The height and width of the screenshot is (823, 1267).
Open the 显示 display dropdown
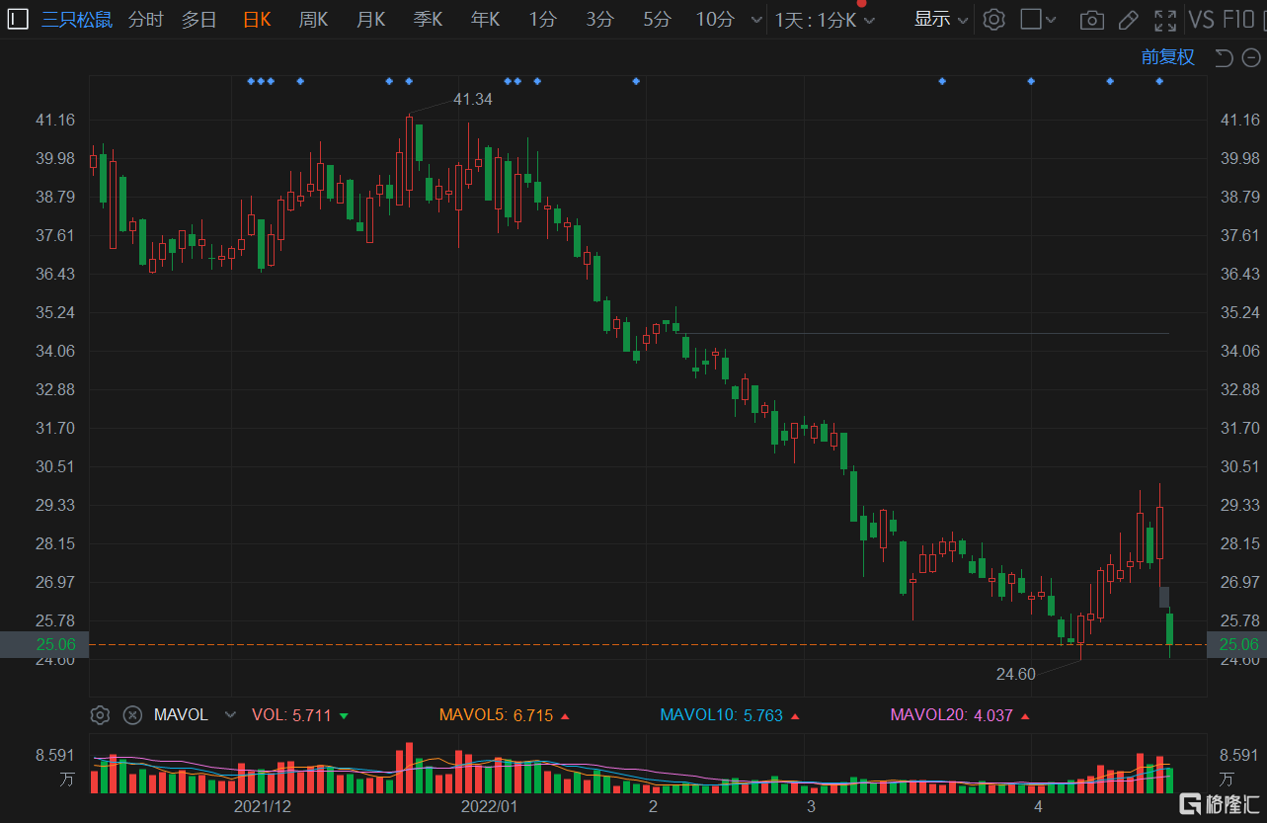[941, 19]
